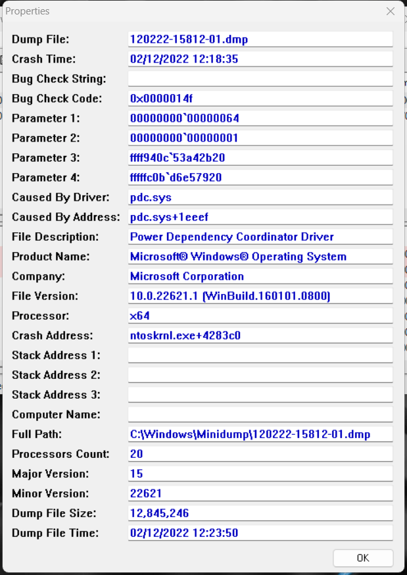407x575 pixels.
Task: Select File Description Power Dependency Coordinator Driver
Action: 232,237
